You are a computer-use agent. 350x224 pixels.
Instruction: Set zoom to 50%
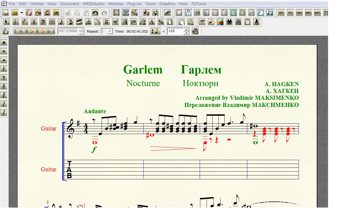pyautogui.click(x=281, y=13)
